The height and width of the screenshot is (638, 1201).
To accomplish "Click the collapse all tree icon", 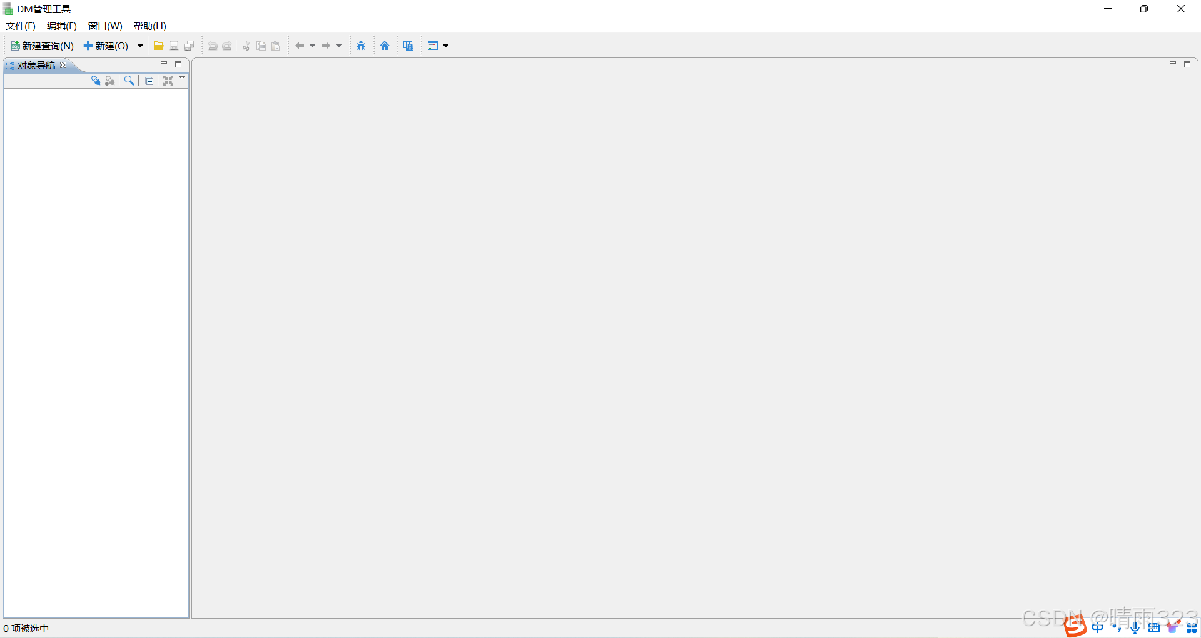I will 149,81.
